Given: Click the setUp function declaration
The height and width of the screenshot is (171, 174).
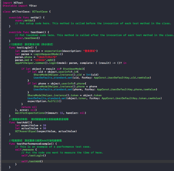Looking at the screenshot, I should tap(27, 18).
